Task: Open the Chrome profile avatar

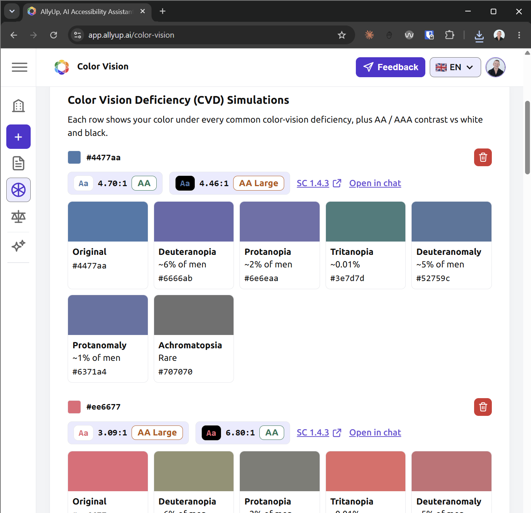Action: [499, 35]
